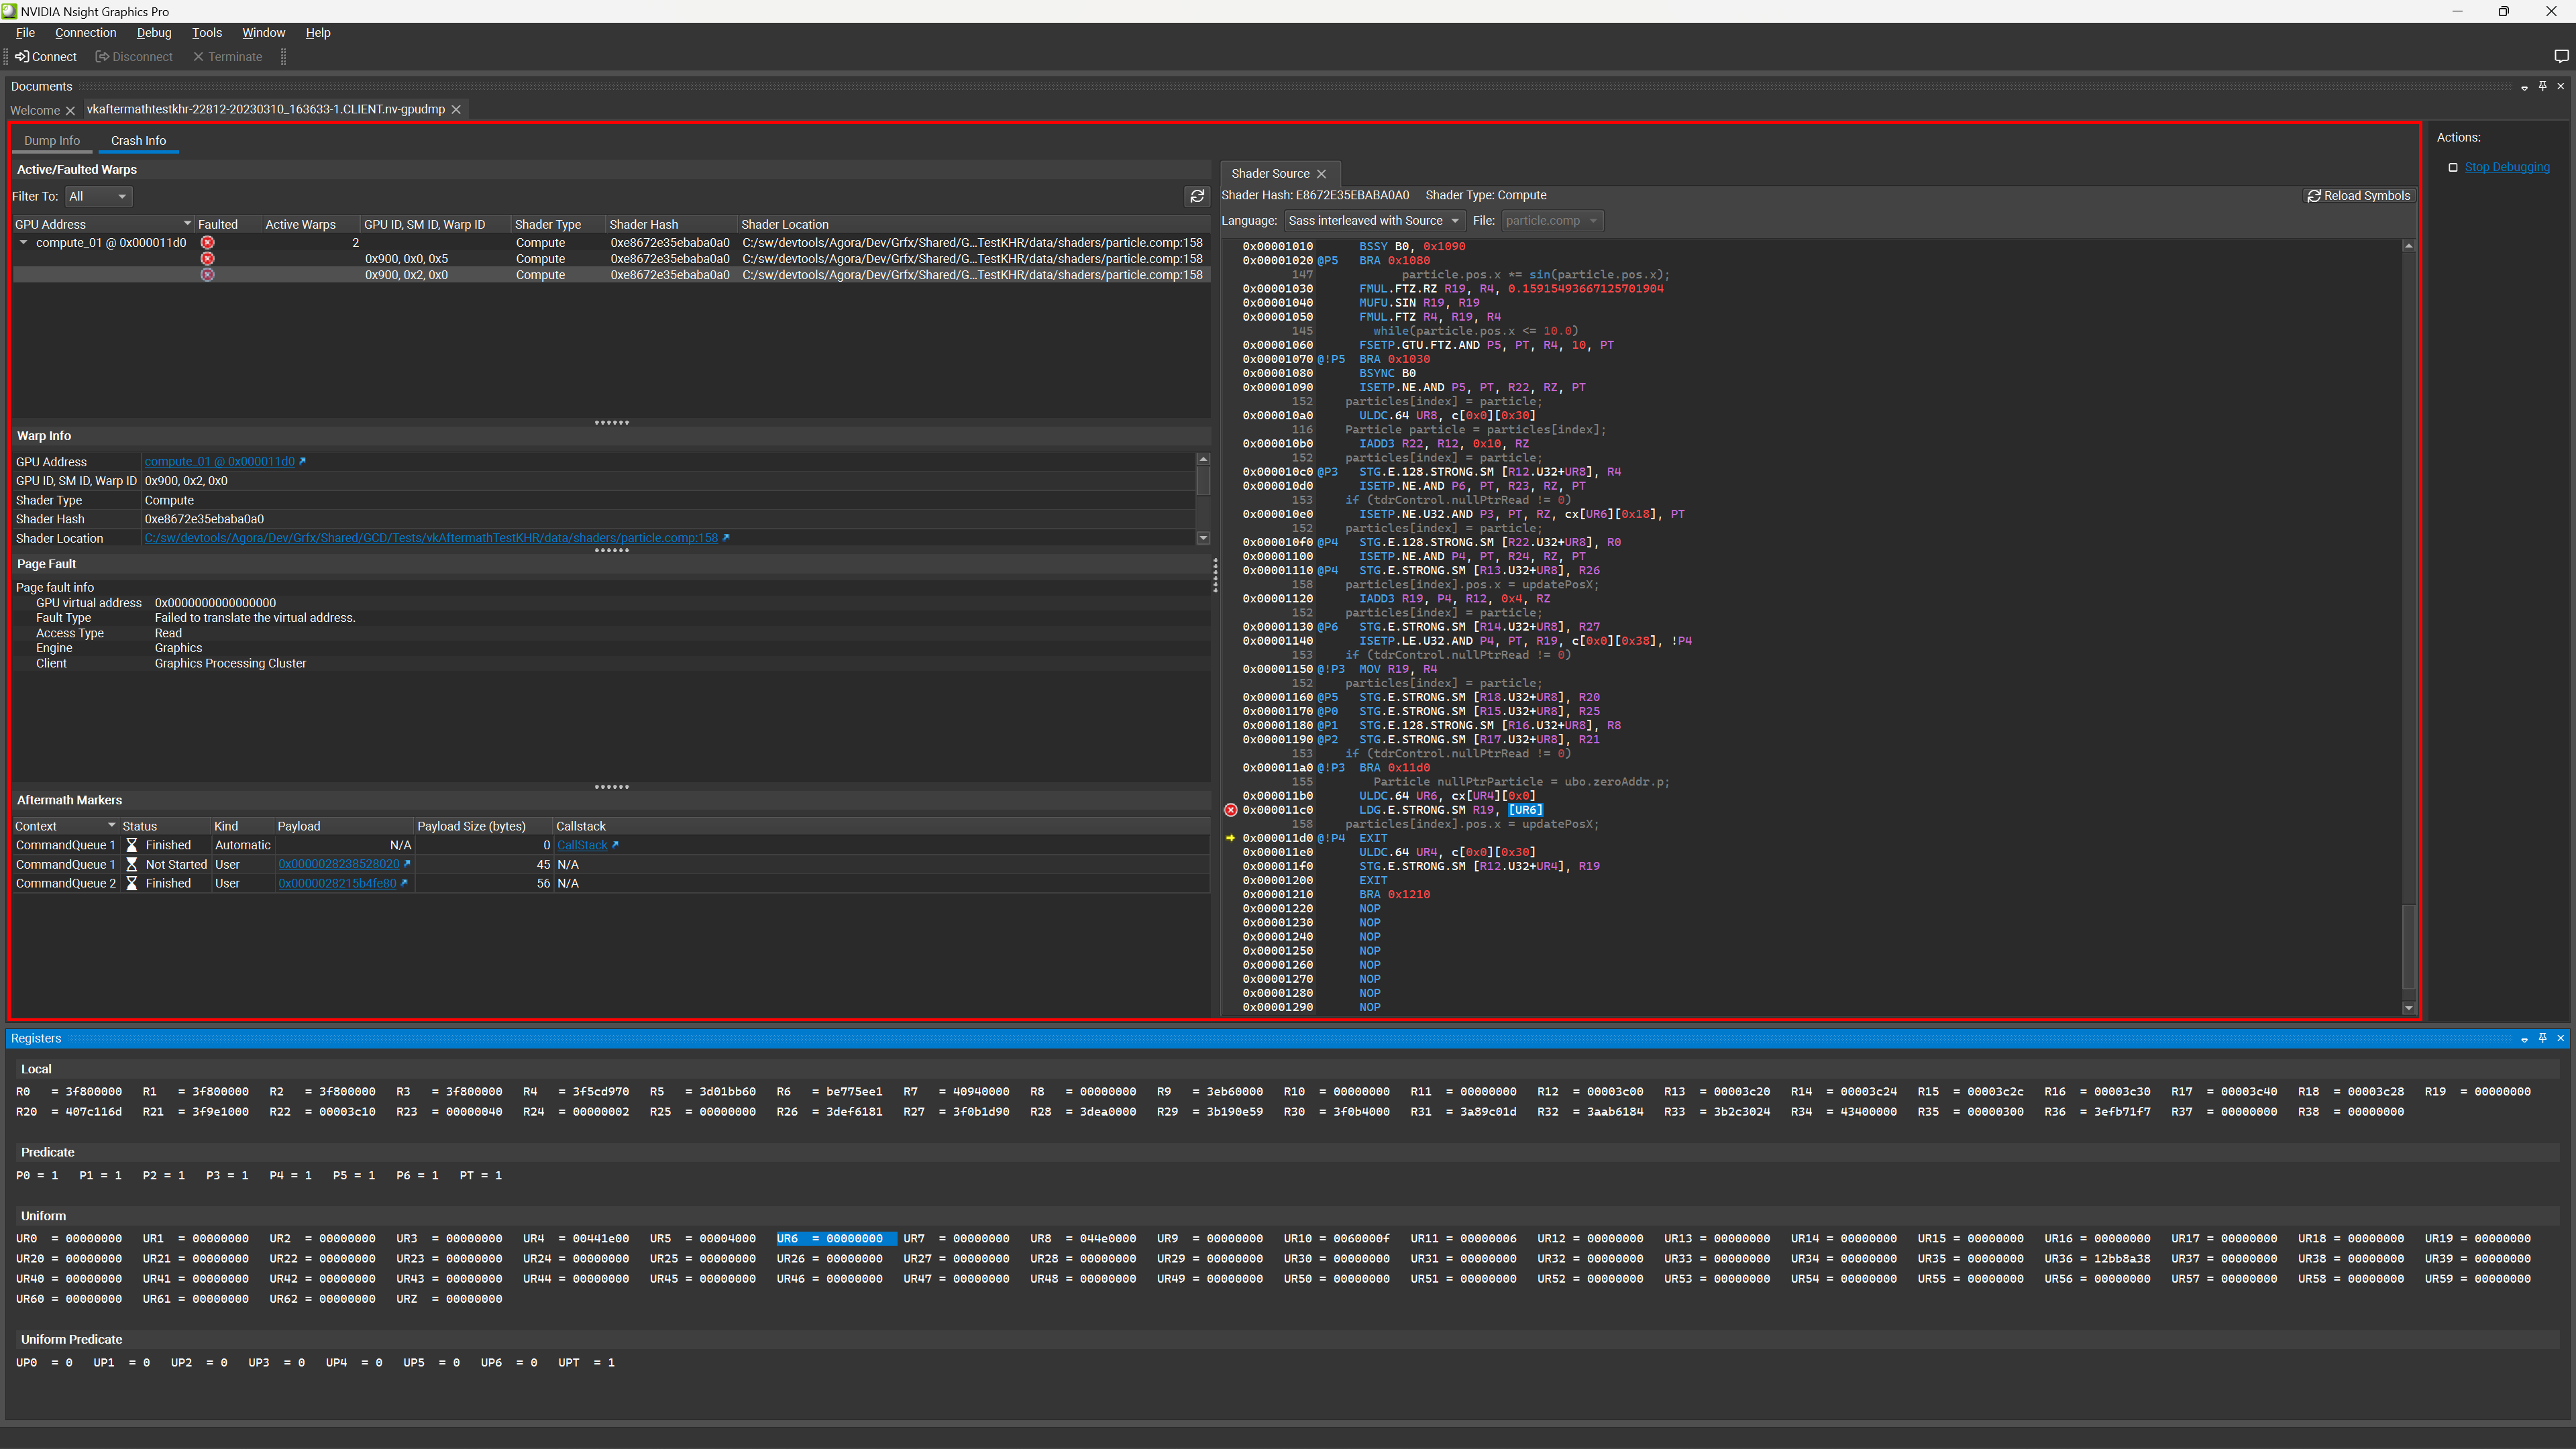The width and height of the screenshot is (2576, 1449).
Task: Switch to the Dump Info tab
Action: [52, 140]
